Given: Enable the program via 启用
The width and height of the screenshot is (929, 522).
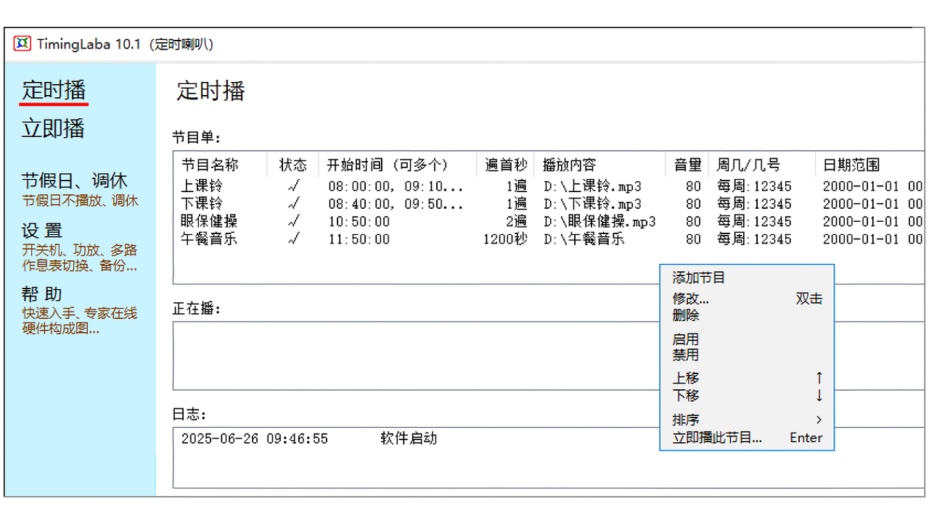Looking at the screenshot, I should [687, 339].
